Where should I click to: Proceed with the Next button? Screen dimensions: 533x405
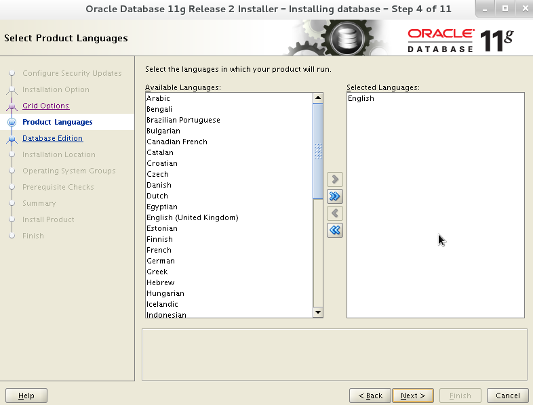pyautogui.click(x=413, y=396)
